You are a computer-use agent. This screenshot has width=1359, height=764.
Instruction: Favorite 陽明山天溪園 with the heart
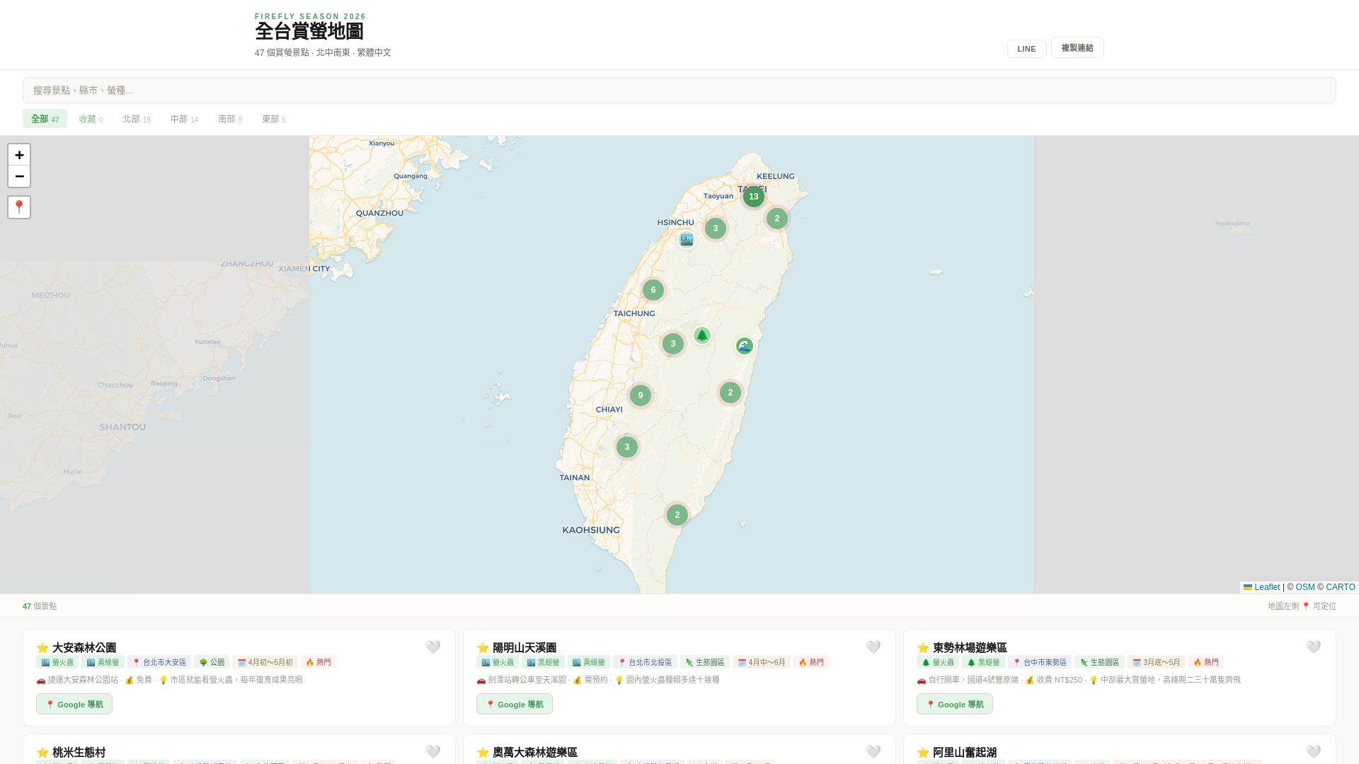[x=873, y=647]
